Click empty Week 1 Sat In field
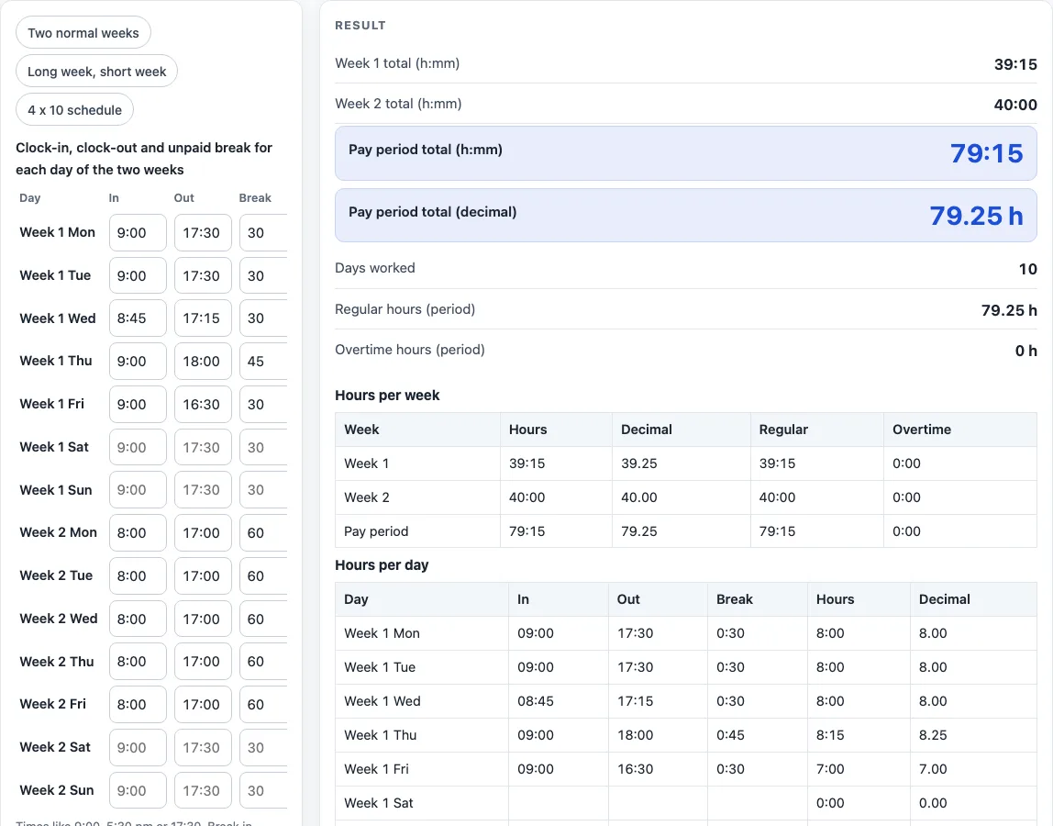The width and height of the screenshot is (1053, 826). tap(138, 447)
